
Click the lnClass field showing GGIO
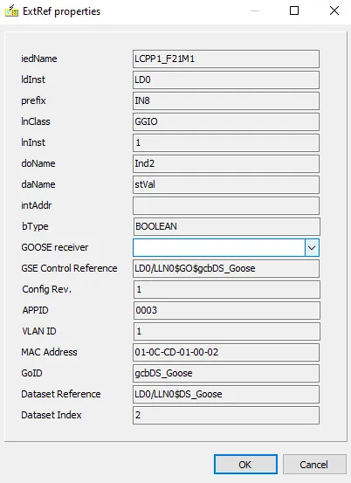click(x=226, y=121)
